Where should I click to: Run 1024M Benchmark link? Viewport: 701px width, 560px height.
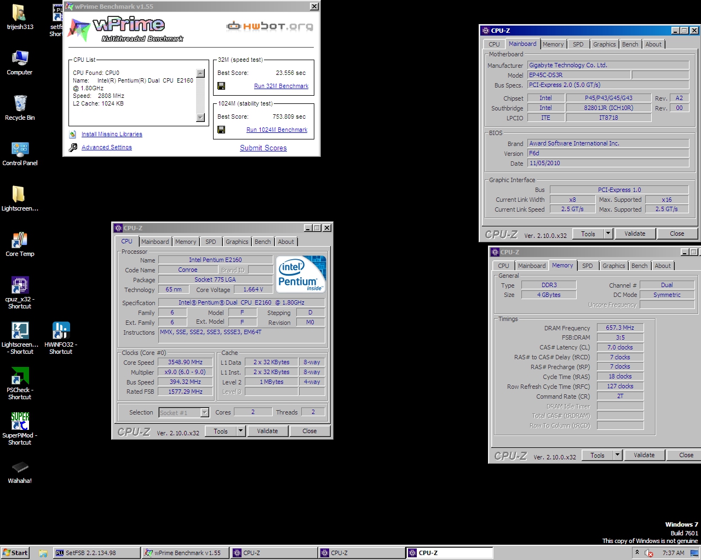[x=277, y=130]
